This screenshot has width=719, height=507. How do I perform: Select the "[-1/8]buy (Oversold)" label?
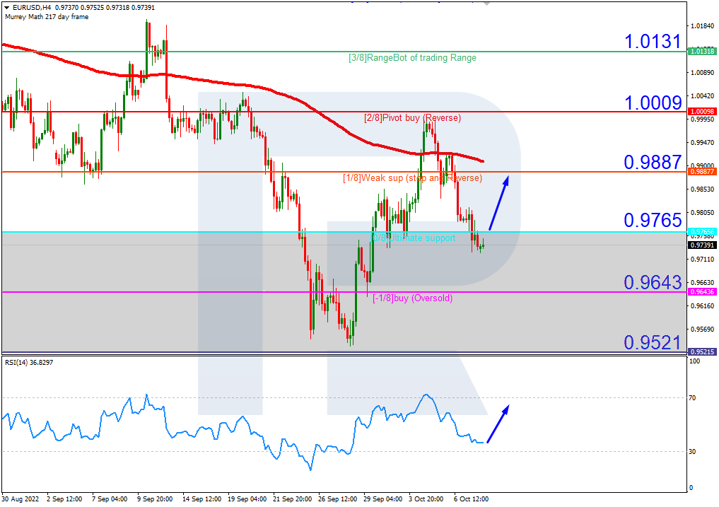click(x=412, y=298)
